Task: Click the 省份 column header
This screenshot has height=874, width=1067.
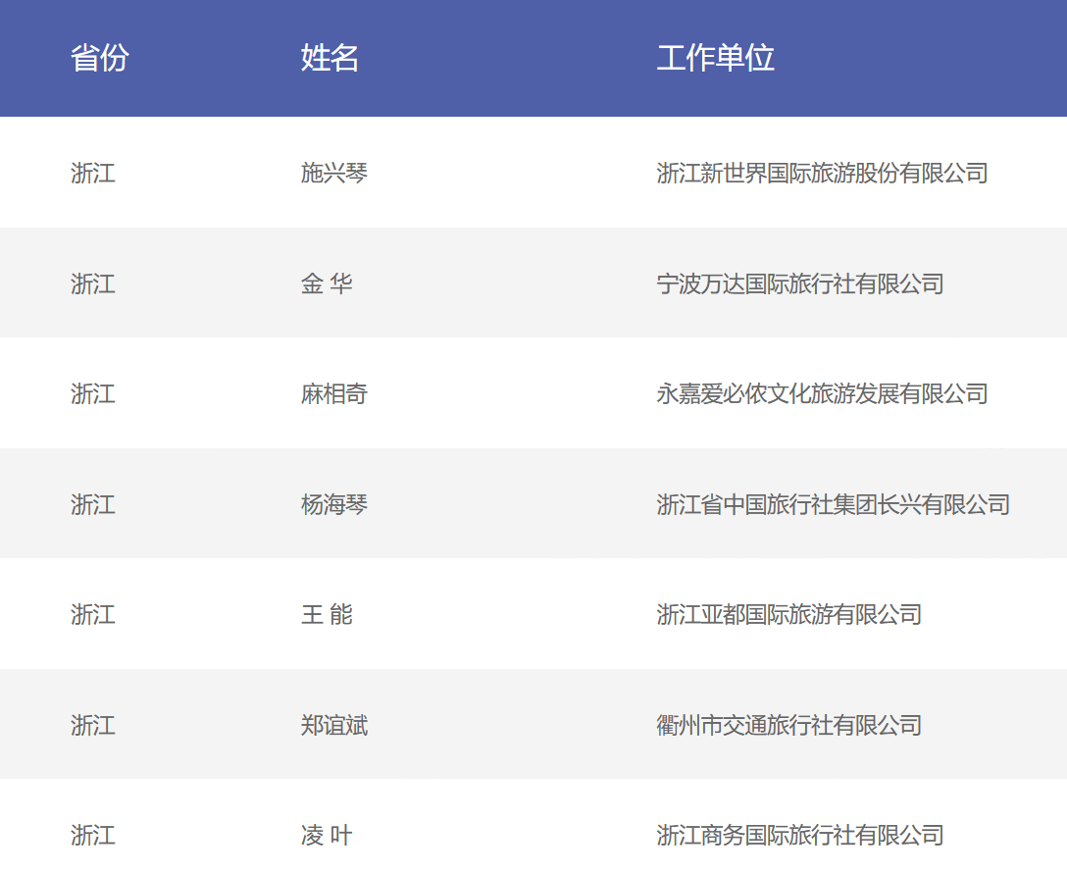Action: tap(100, 58)
